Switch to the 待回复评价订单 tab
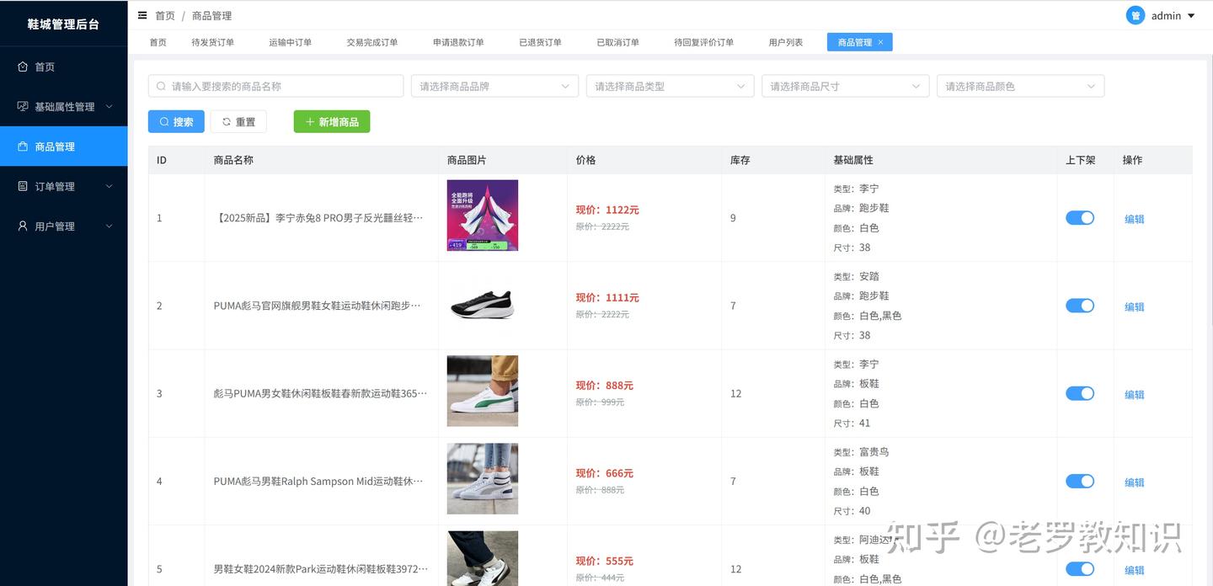 (x=703, y=42)
